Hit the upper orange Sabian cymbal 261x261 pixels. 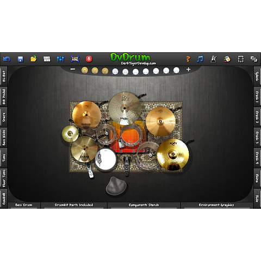click(86, 115)
